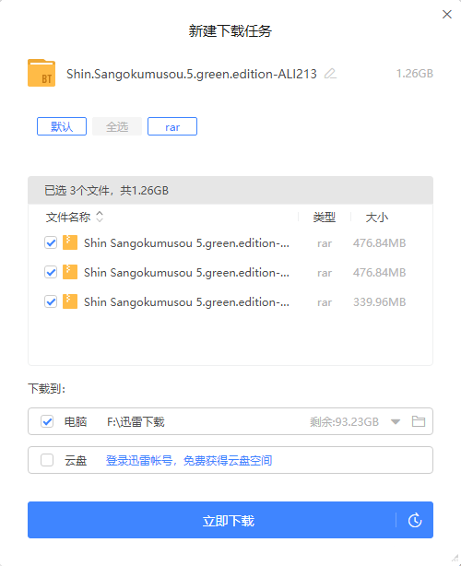Expand the download path dropdown arrow
This screenshot has height=566, width=461.
(x=396, y=421)
